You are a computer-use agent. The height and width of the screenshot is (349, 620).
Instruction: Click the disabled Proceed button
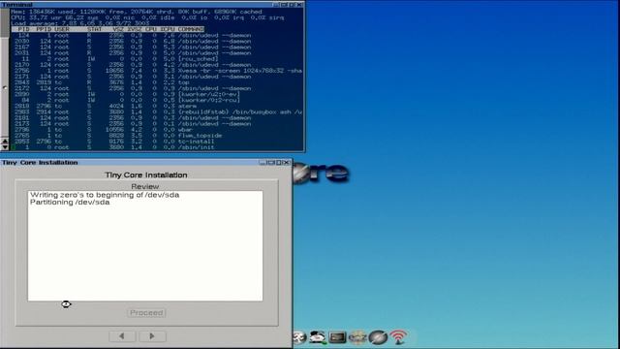[x=146, y=312]
